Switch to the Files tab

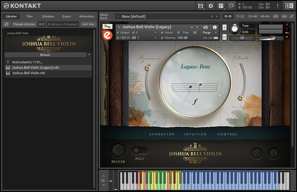(29, 16)
